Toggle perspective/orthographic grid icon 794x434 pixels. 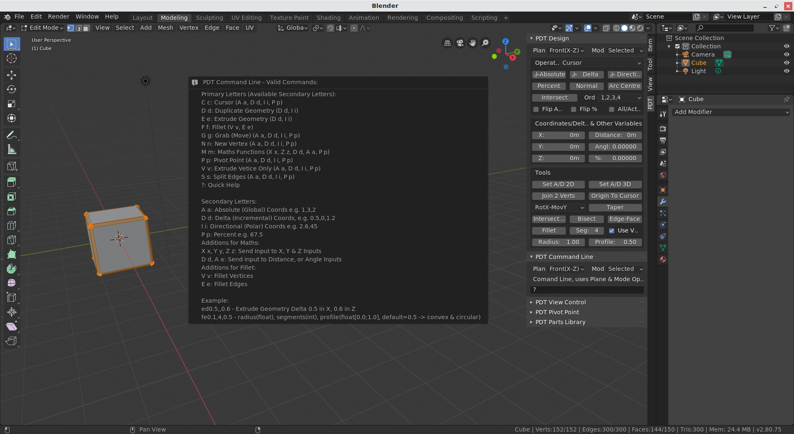[447, 43]
